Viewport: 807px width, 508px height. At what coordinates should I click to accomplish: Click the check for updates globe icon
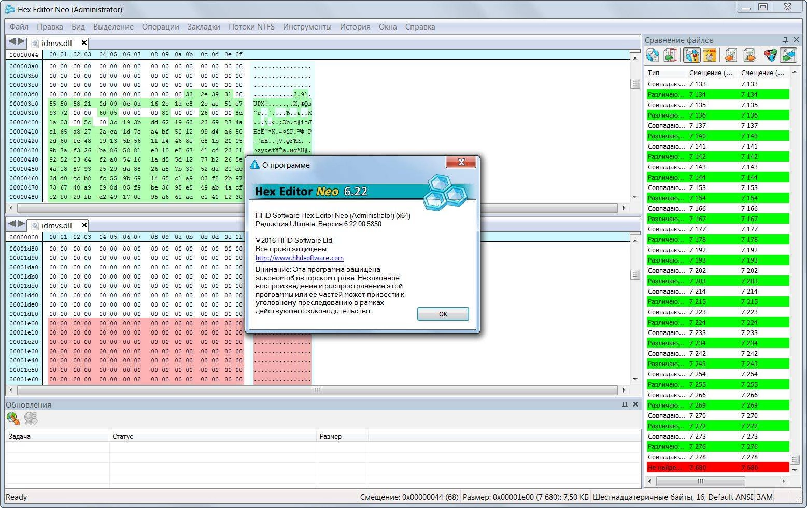click(13, 418)
